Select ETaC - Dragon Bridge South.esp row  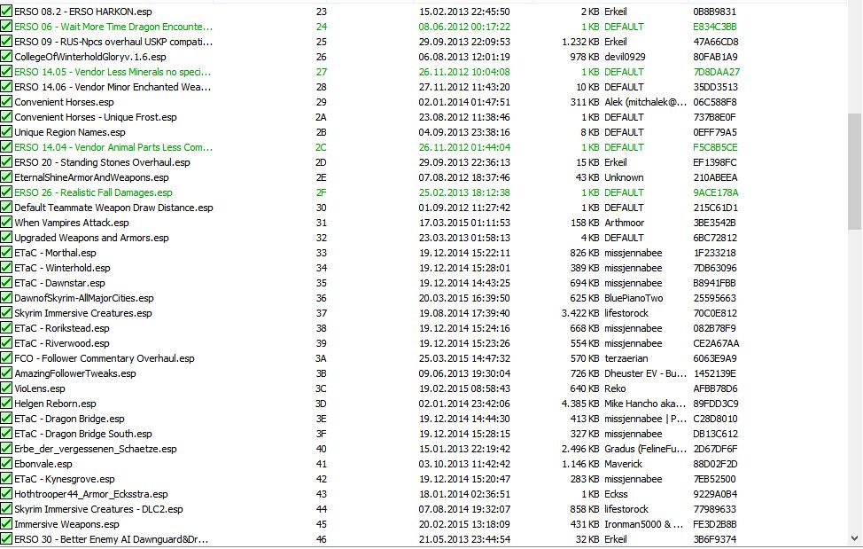[x=83, y=434]
